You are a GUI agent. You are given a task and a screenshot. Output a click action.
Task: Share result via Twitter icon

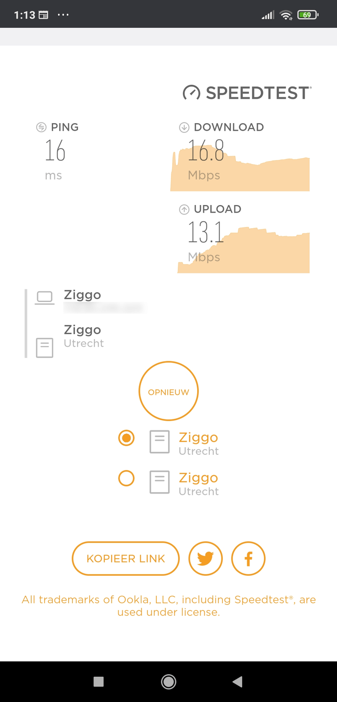[206, 559]
